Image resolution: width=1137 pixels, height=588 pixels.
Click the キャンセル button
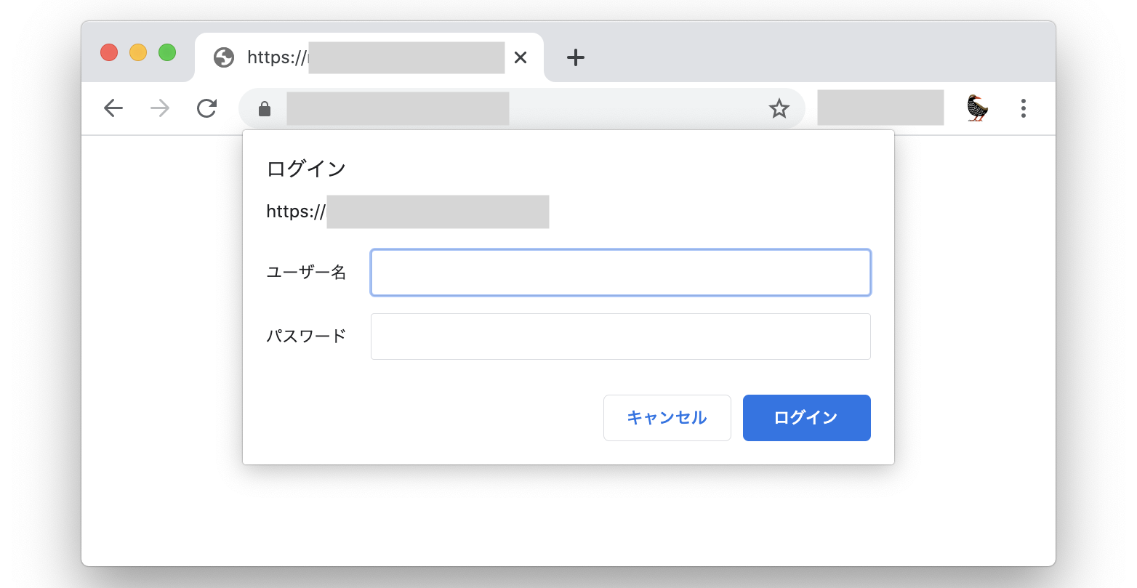click(x=667, y=418)
